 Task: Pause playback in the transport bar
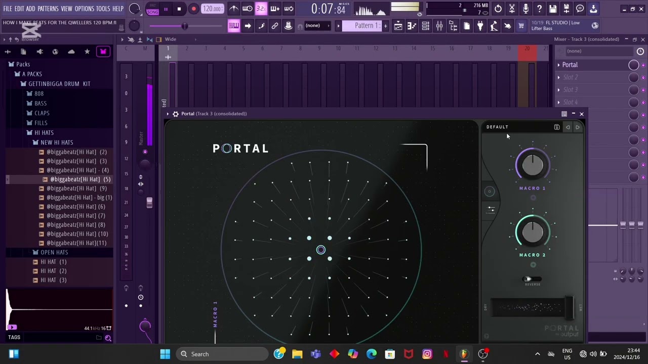pos(166,9)
